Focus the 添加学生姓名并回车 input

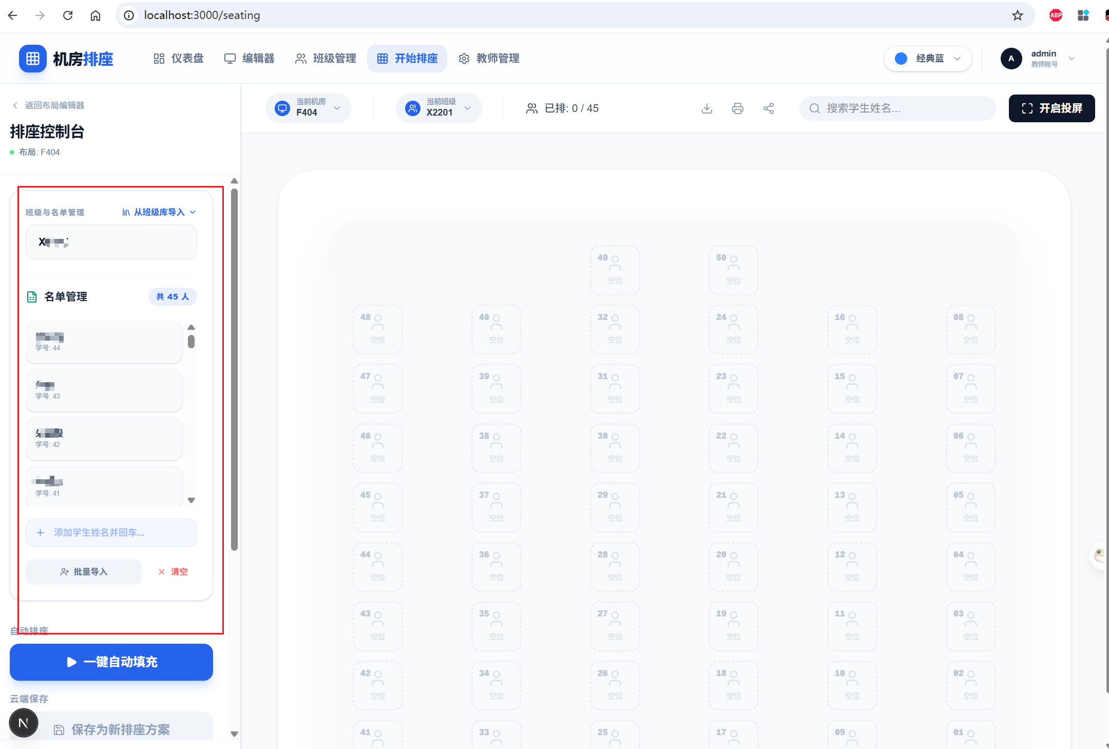(x=111, y=533)
